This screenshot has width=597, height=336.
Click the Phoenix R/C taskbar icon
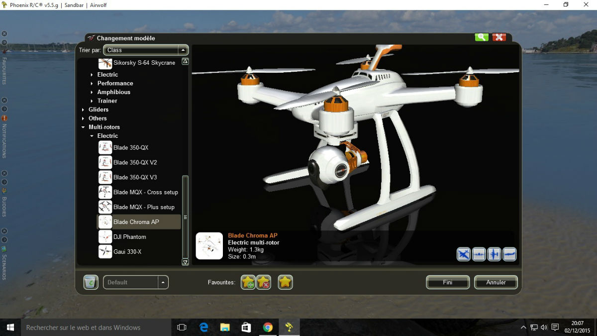[x=289, y=327]
